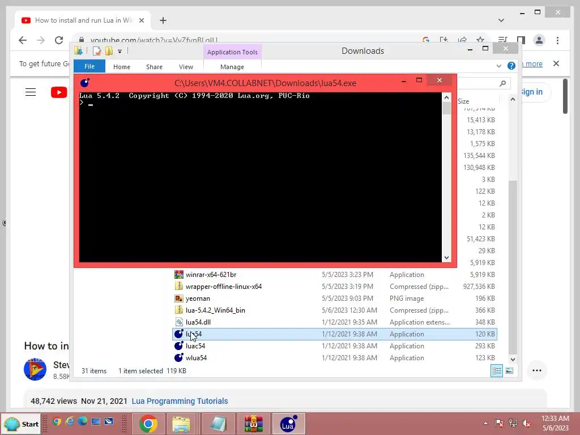Select the lua54.dll file icon
The height and width of the screenshot is (435, 580).
pyautogui.click(x=178, y=322)
